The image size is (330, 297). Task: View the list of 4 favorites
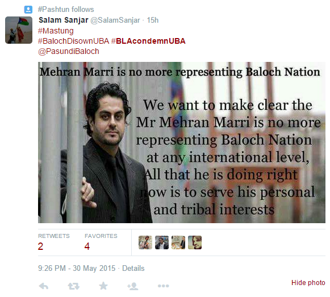pyautogui.click(x=101, y=242)
